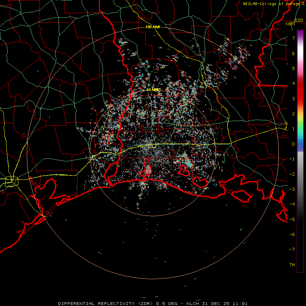Click the -6 value on the color scale
The height and width of the screenshot is (306, 306).
click(x=292, y=235)
